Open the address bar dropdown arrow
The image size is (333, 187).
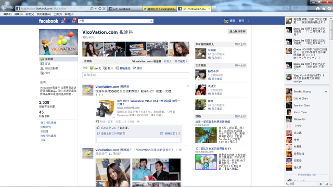tap(96, 8)
